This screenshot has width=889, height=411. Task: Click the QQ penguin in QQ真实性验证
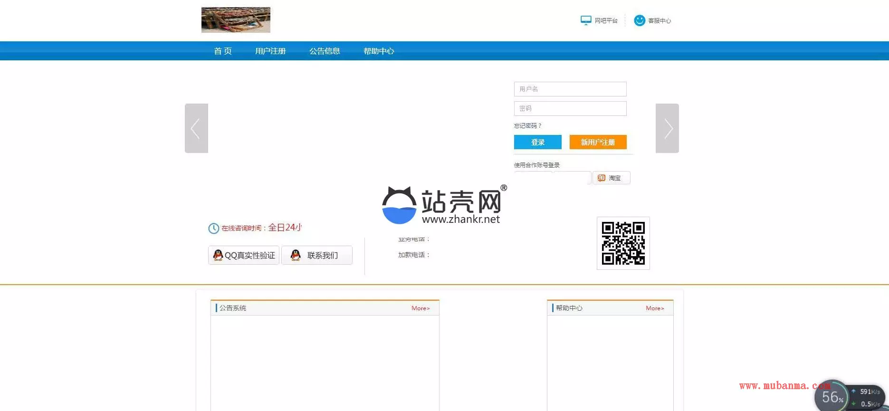(218, 255)
